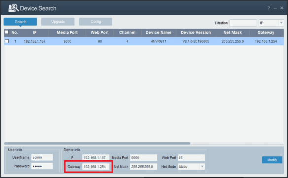
Task: Sort by Device Name column header
Action: point(158,33)
